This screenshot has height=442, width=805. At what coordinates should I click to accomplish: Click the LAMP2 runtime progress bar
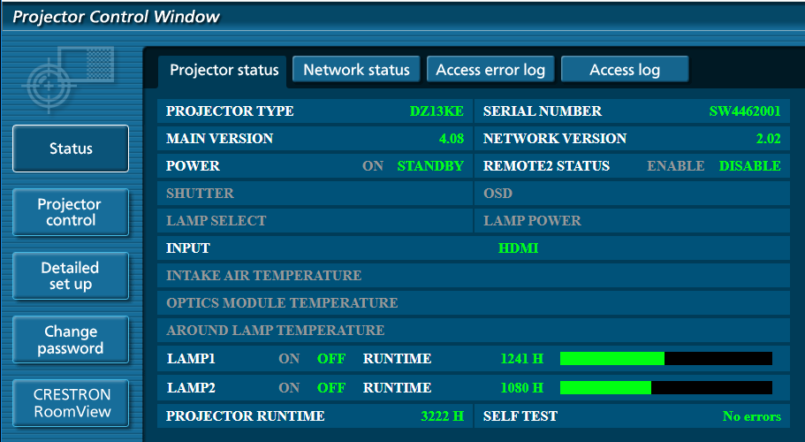665,388
